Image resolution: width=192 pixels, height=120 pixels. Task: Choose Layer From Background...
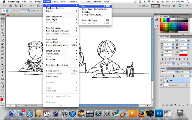coord(95,9)
